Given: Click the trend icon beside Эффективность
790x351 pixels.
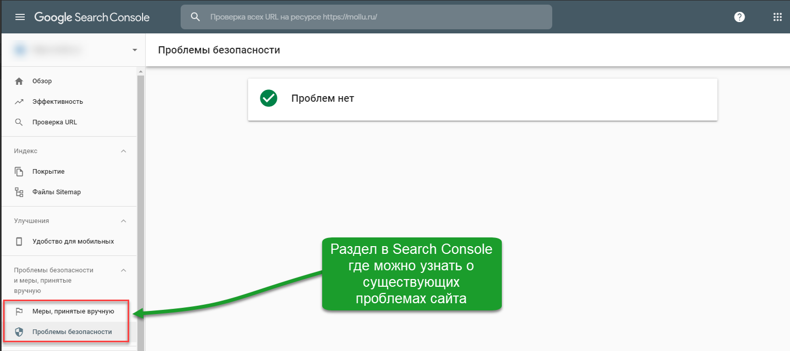Looking at the screenshot, I should [x=19, y=102].
